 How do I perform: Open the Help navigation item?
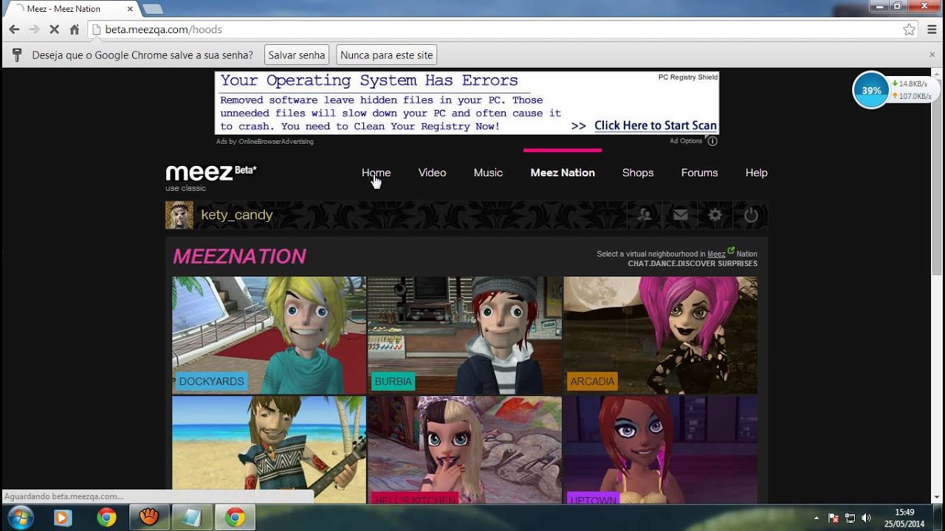pos(757,173)
